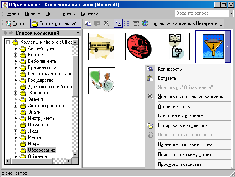Switch to Thumbnails view icon

(x=118, y=23)
